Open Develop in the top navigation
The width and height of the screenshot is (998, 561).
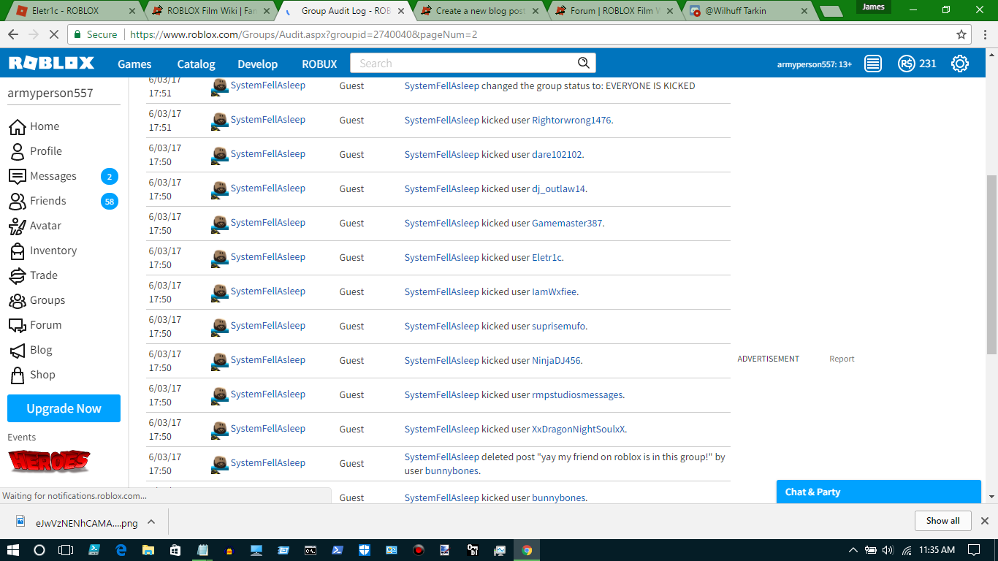[x=258, y=64]
